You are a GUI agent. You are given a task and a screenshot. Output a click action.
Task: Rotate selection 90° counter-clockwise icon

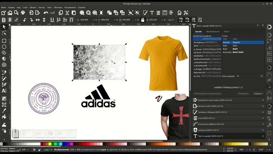[x=25, y=20]
